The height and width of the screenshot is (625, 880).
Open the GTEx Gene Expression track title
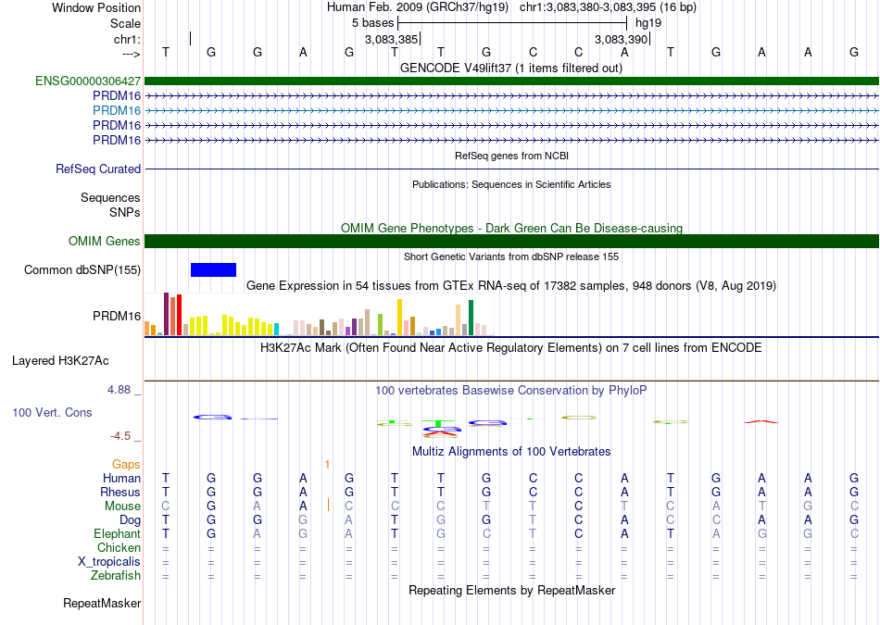[x=511, y=286]
